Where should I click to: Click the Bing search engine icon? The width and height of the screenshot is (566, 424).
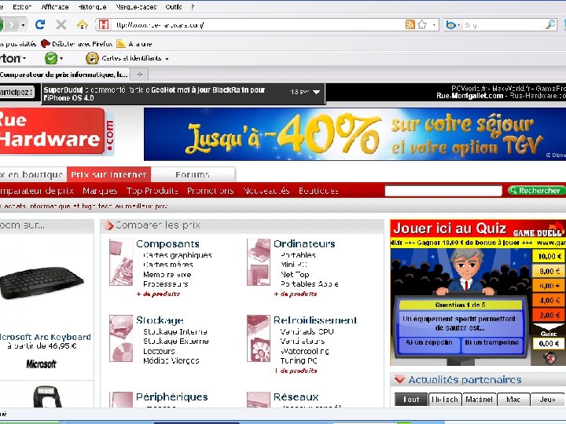pos(450,24)
